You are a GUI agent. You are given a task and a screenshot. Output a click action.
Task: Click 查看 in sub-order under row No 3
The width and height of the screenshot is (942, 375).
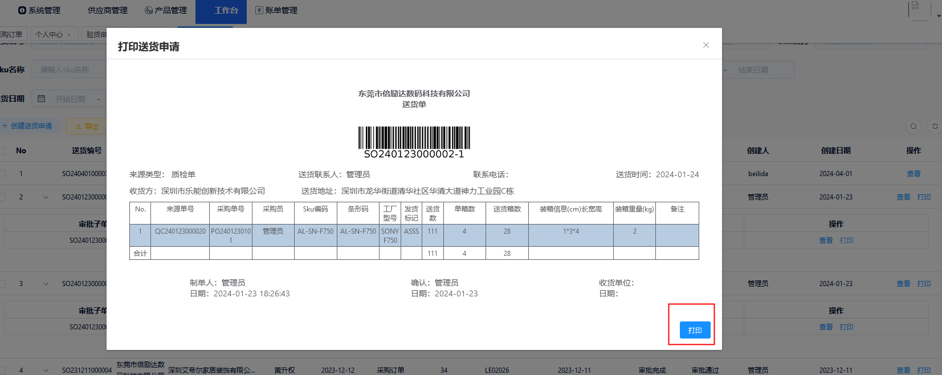pos(826,327)
